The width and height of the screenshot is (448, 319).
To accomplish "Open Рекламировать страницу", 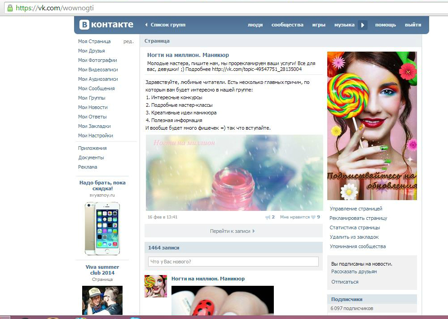I will tap(358, 218).
